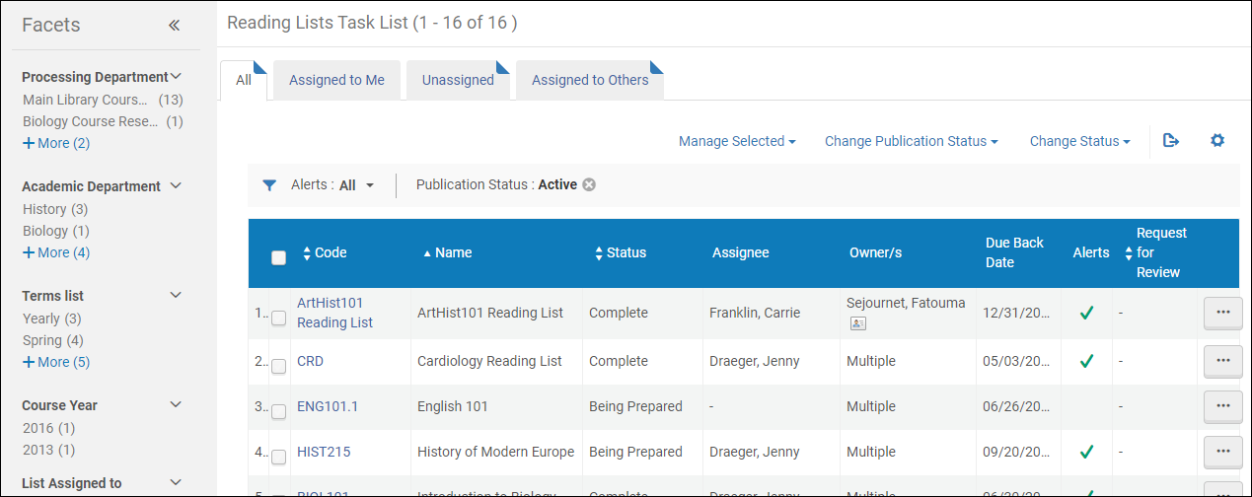Check the box for ENG101.1 row
Screen dimensions: 1252x497
pos(279,412)
